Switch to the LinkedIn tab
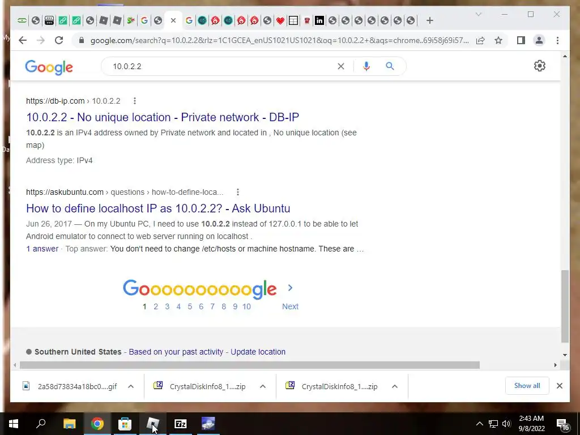Image resolution: width=580 pixels, height=435 pixels. [x=319, y=21]
